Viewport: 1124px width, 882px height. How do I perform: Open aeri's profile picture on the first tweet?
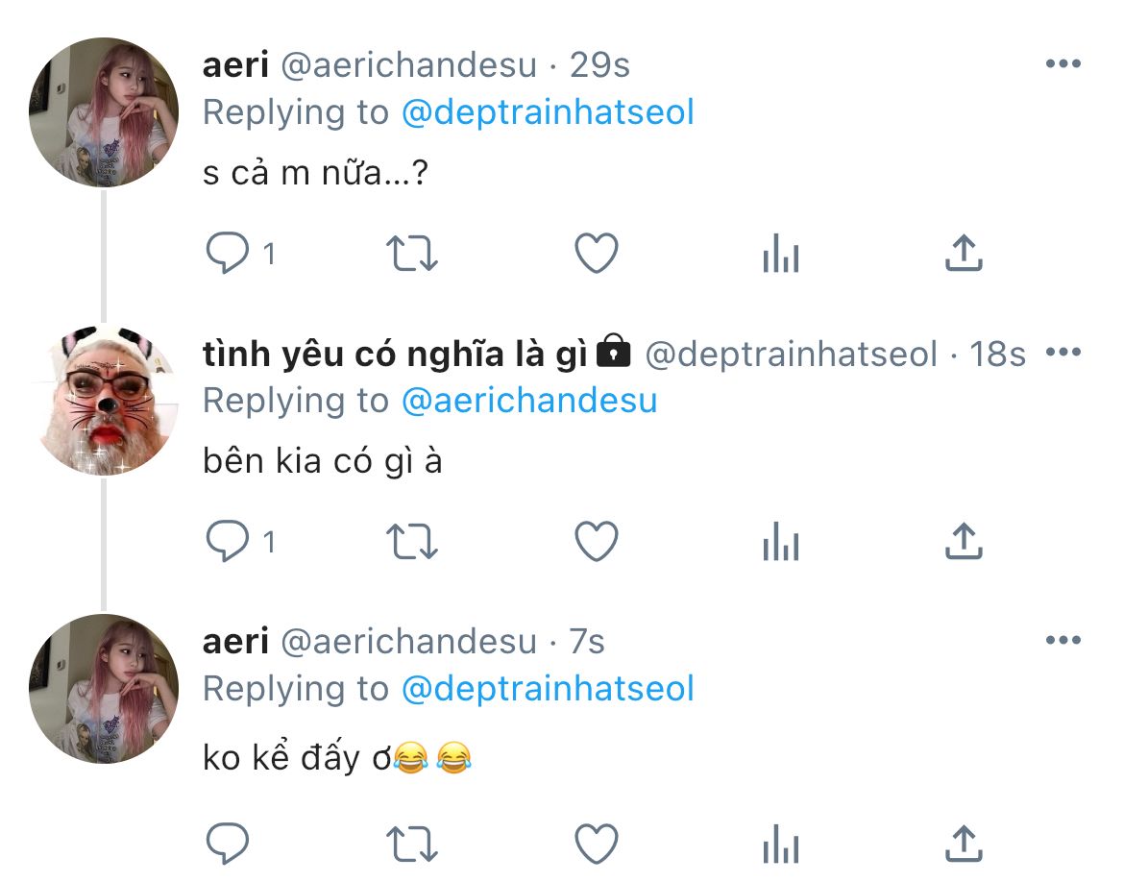104,112
